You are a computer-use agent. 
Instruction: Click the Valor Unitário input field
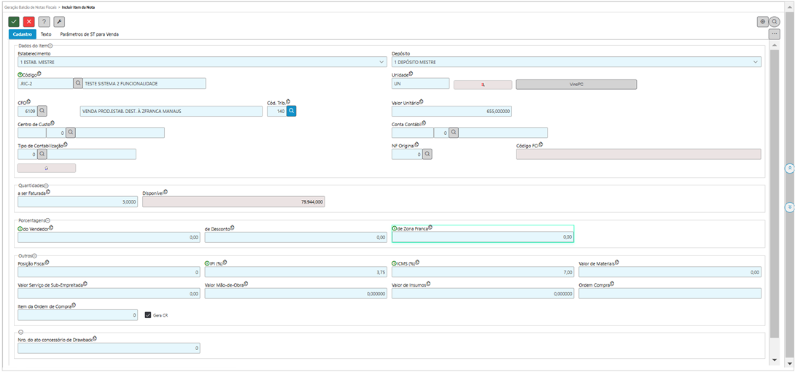point(452,112)
